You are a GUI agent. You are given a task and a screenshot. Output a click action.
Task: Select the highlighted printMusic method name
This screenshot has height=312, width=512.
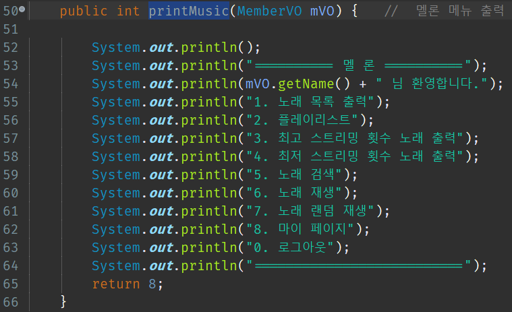click(189, 11)
